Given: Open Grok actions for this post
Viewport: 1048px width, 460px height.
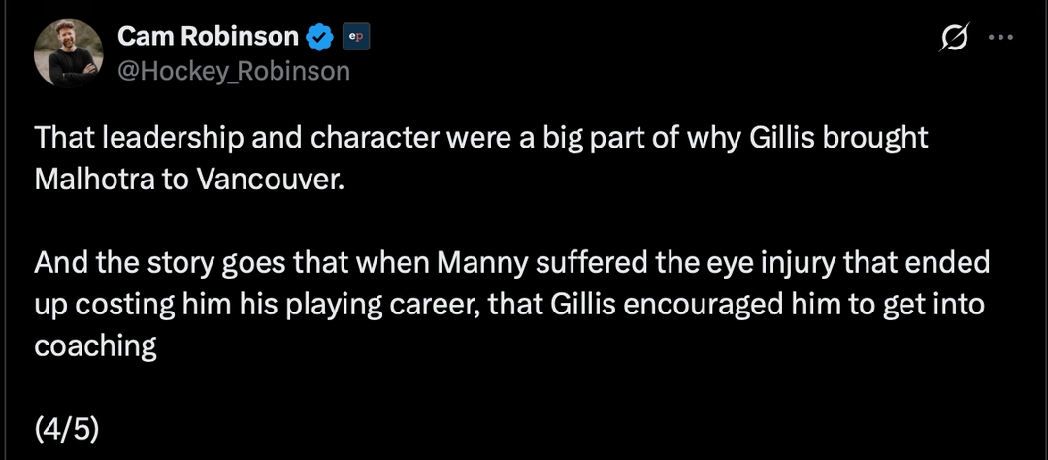Looking at the screenshot, I should tap(954, 38).
